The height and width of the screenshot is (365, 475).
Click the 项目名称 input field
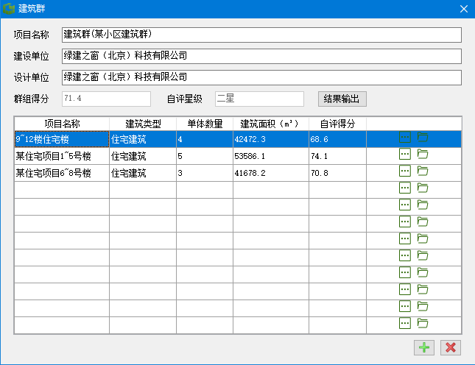[x=261, y=35]
